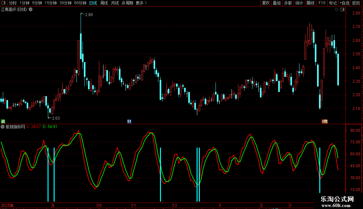363x209 pixels.
Task: Open the 标记 mark tool
Action: point(333,3)
